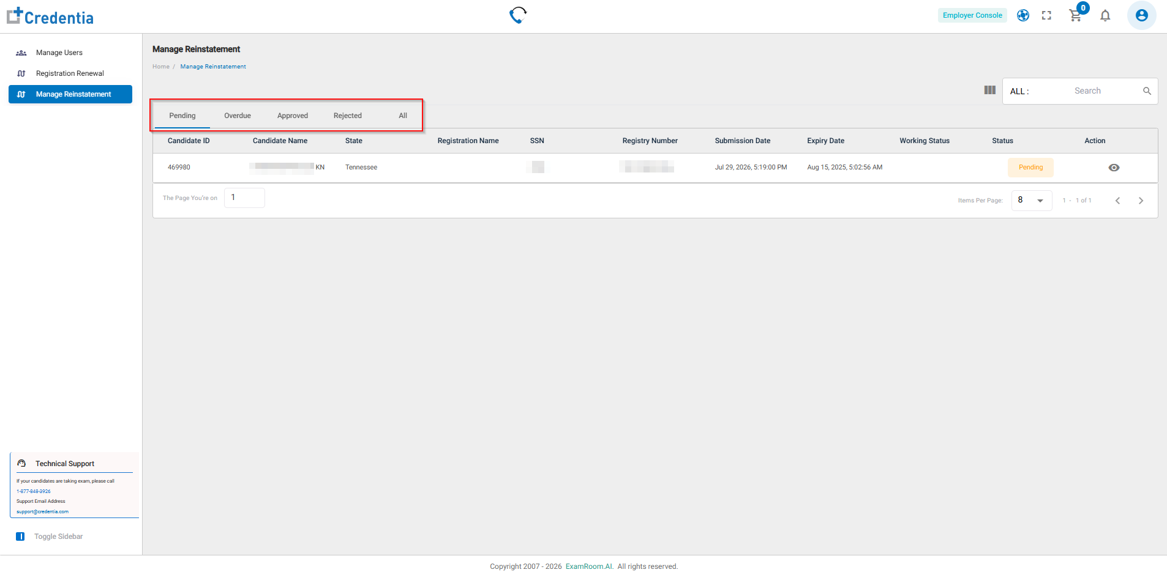Sort by Candidate Name column header
The image size is (1167, 575).
point(280,141)
